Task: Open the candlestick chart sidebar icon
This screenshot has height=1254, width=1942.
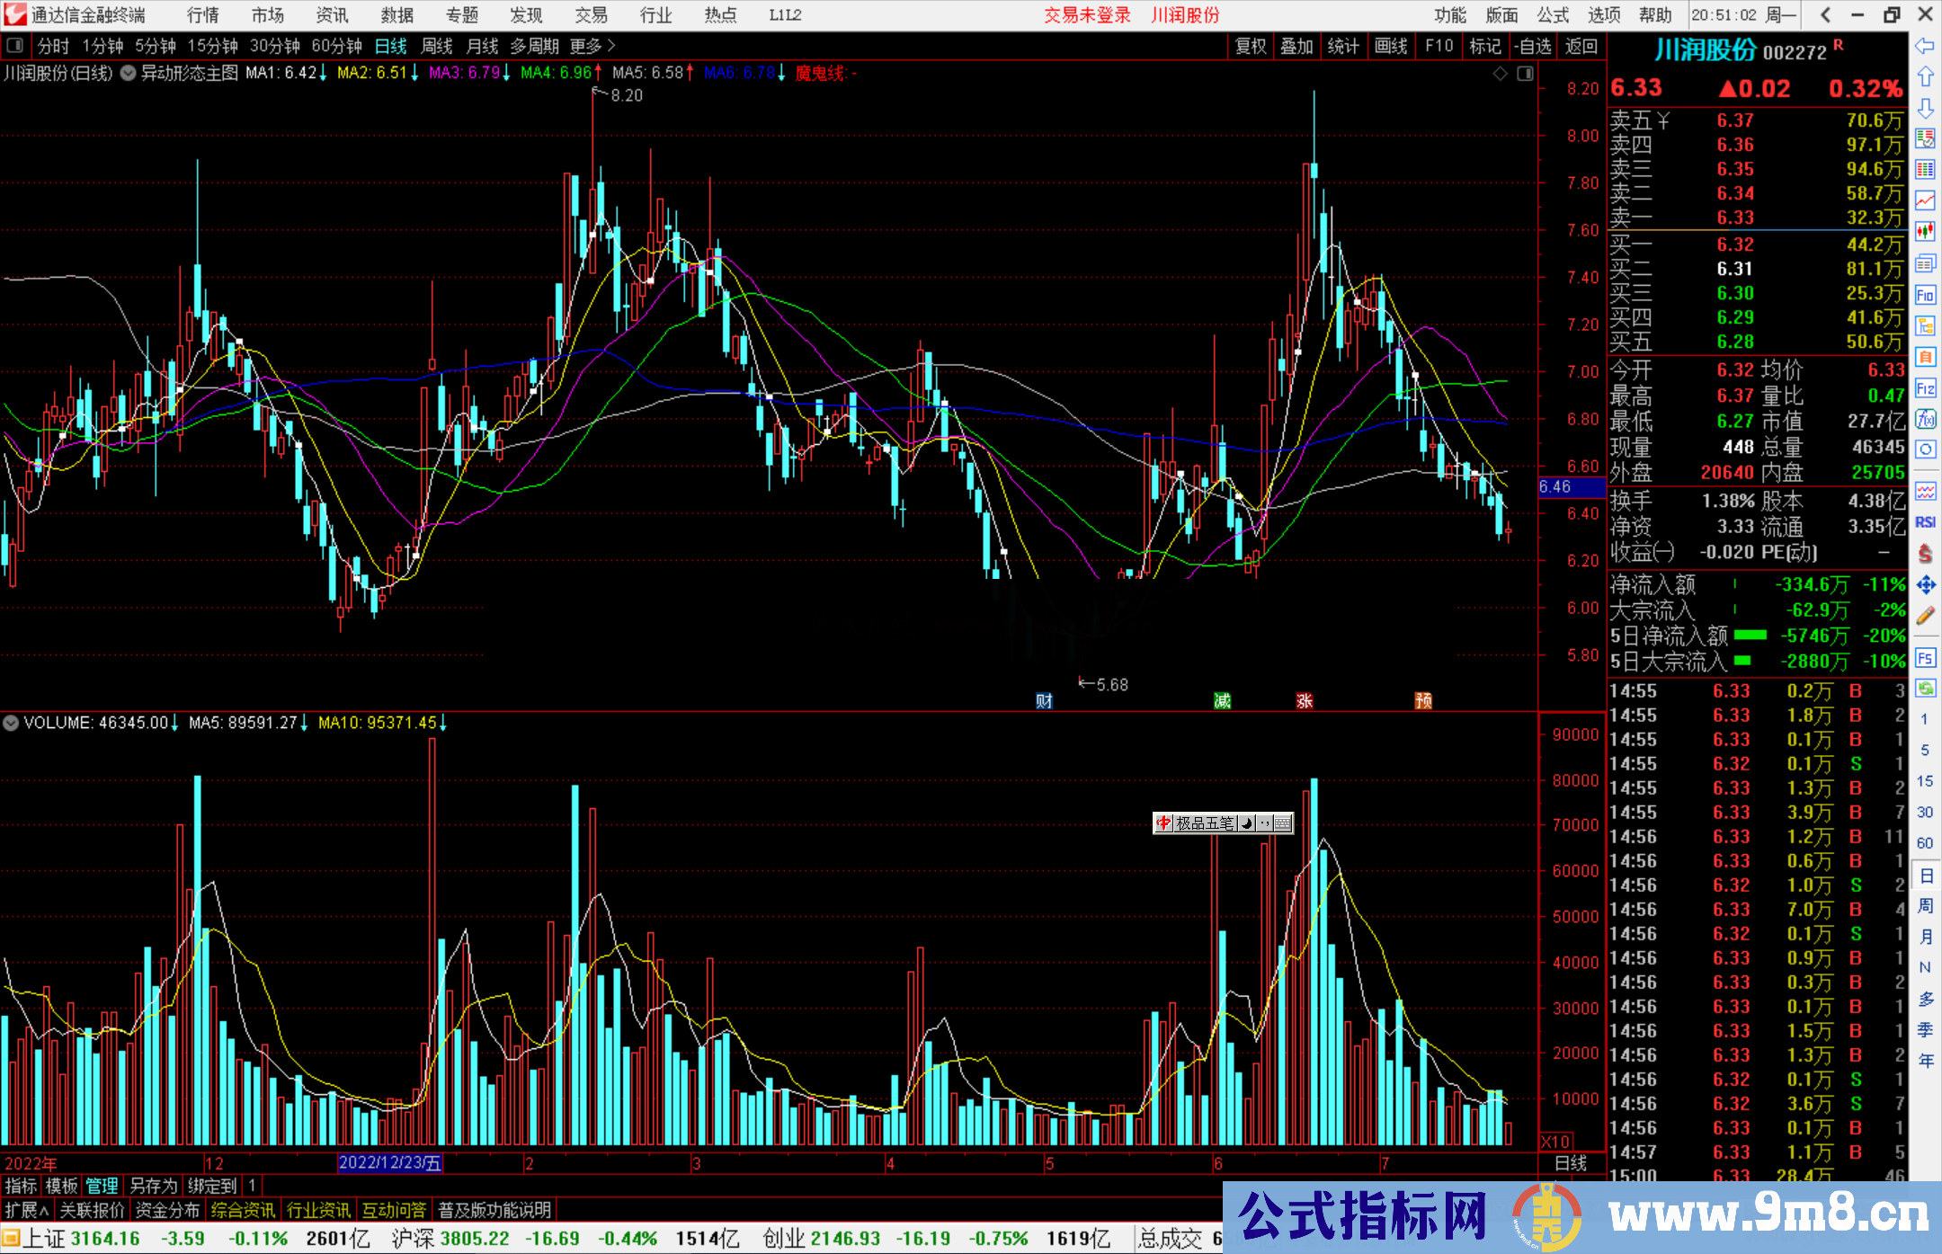Action: pyautogui.click(x=1925, y=232)
